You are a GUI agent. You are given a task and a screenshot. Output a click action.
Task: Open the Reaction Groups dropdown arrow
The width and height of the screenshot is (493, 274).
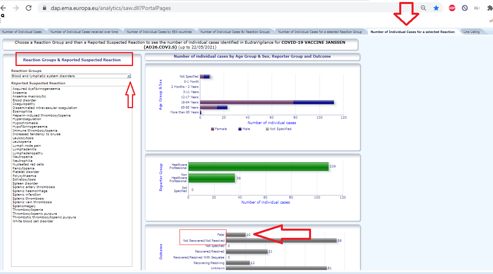coord(129,76)
